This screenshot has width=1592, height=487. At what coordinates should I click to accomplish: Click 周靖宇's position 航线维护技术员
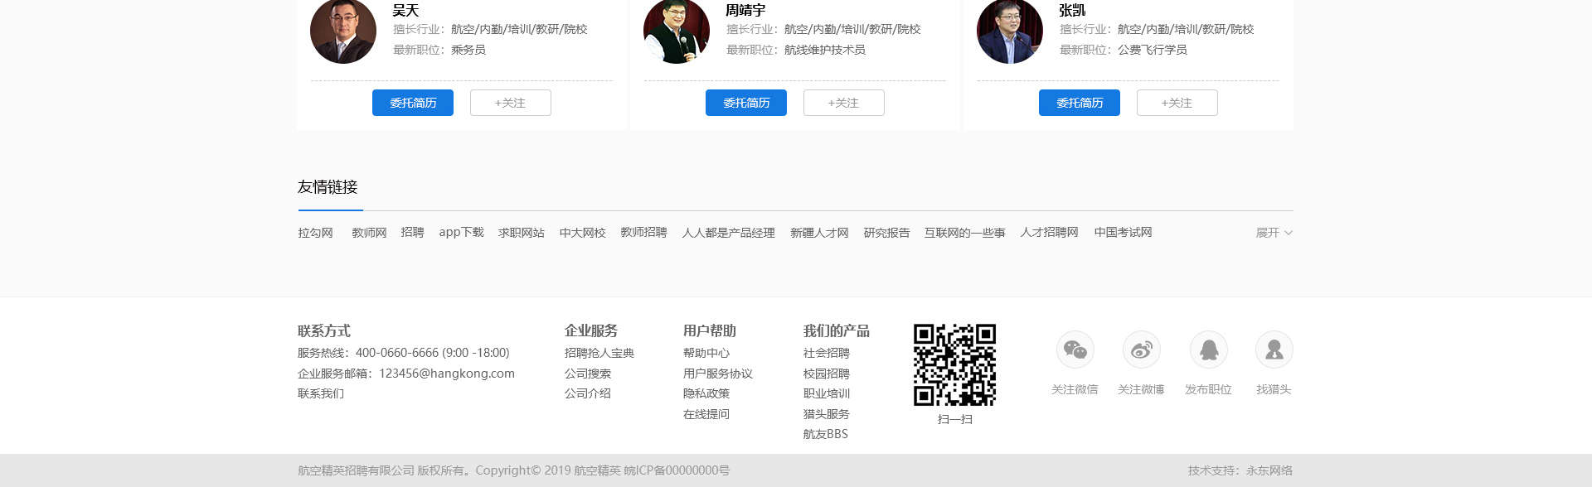pos(825,50)
